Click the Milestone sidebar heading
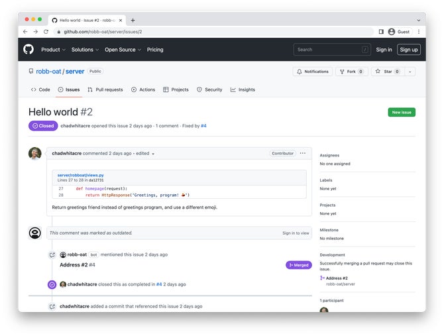 (x=329, y=230)
